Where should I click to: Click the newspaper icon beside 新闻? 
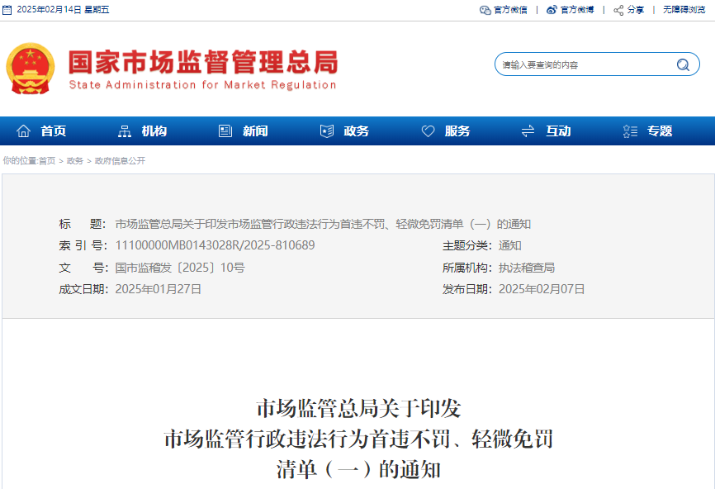tap(225, 131)
